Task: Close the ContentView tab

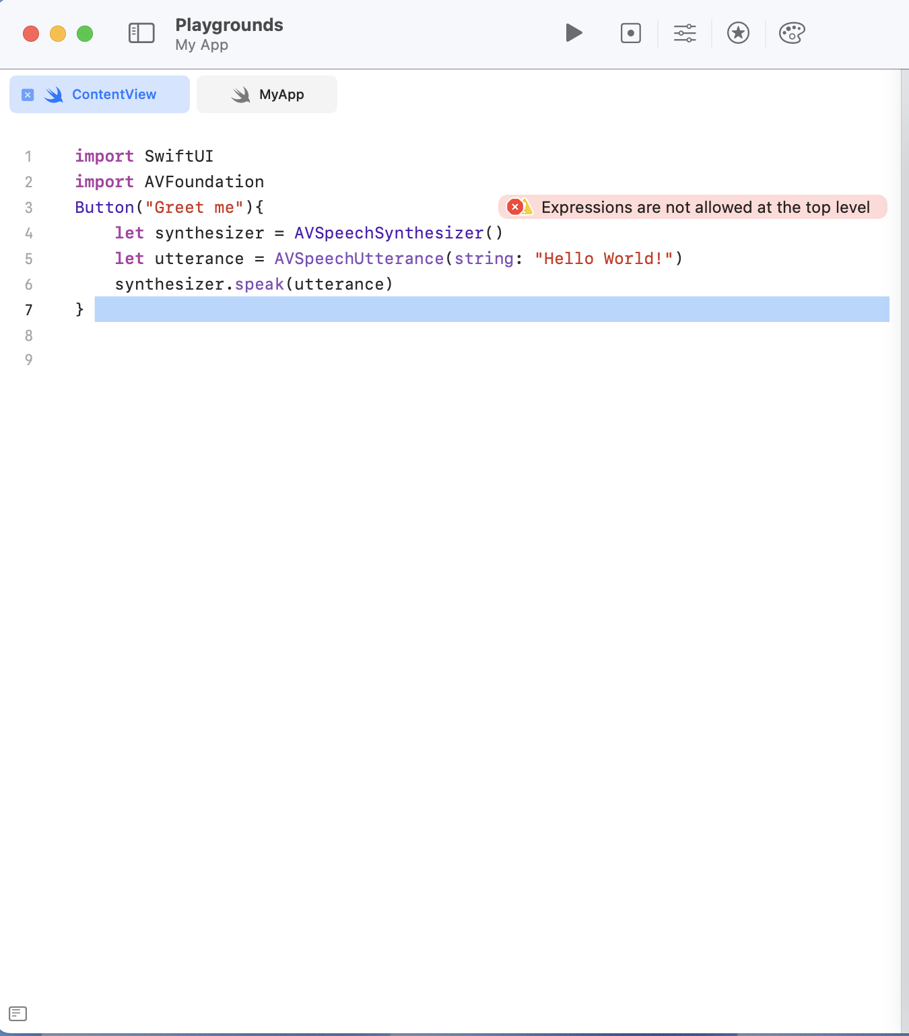Action: (x=28, y=95)
